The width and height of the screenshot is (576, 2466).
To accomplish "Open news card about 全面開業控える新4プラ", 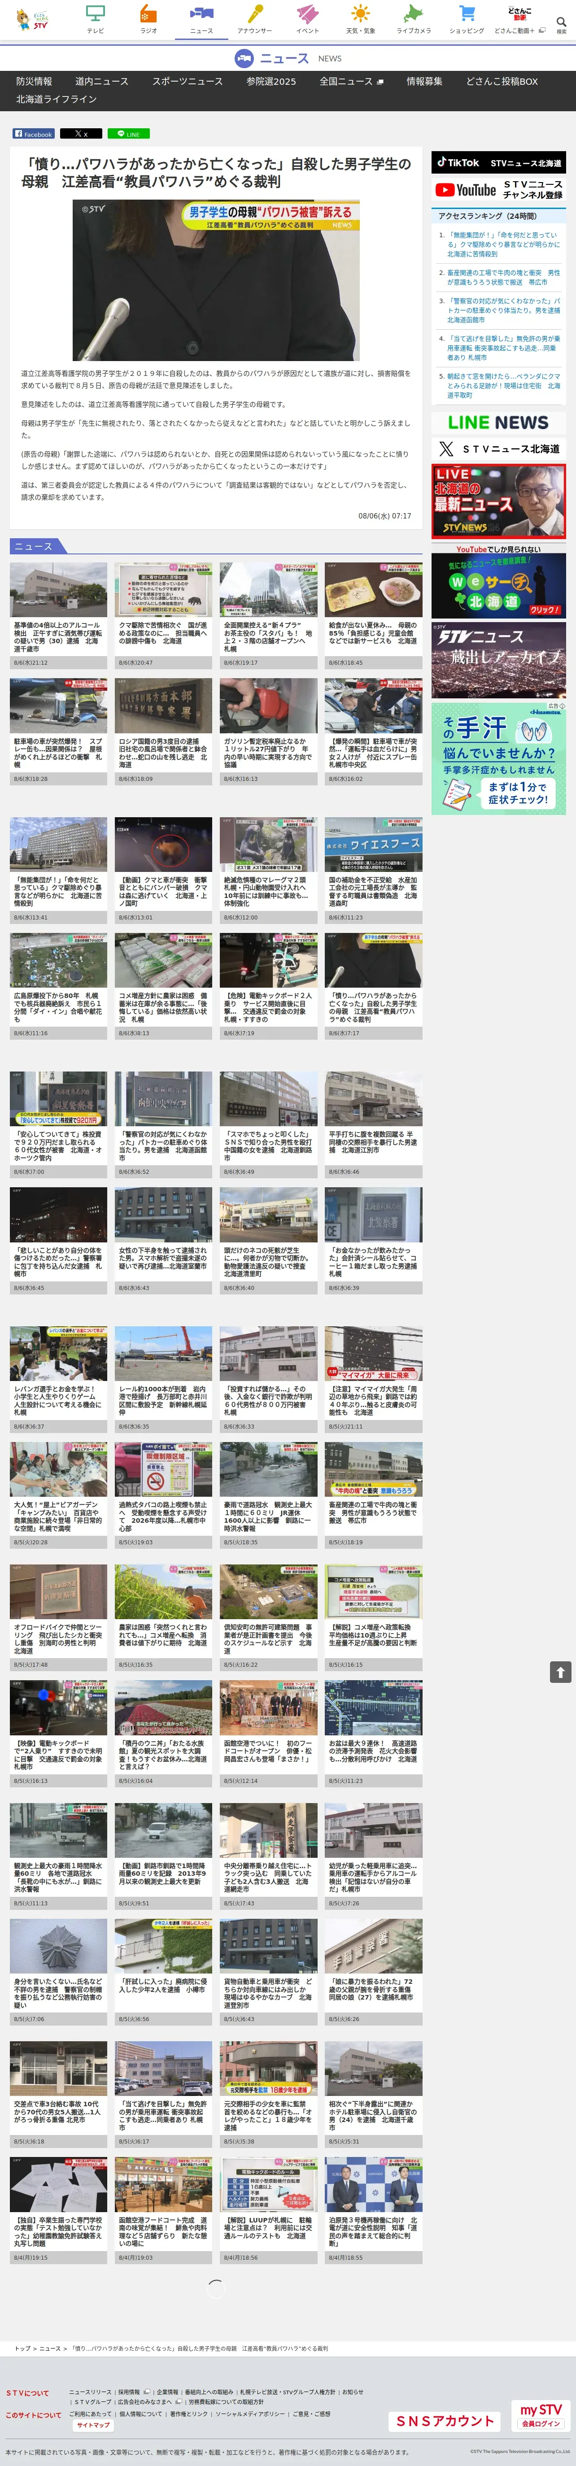I will 269,614.
